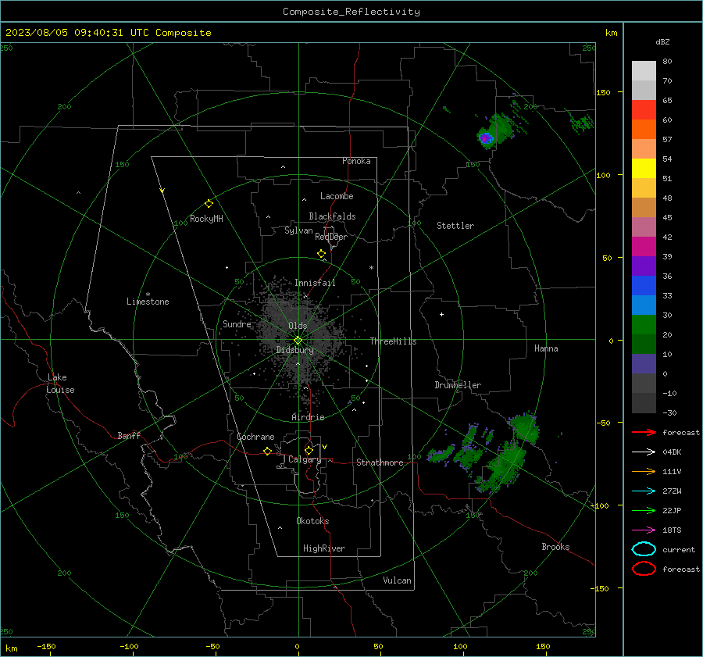Click the yellow V marker northeast of Calgary
Screen dimensions: 703x657
pos(325,447)
